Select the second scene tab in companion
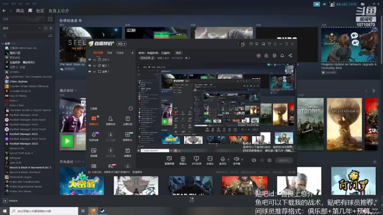Screen dimensions: 383x215 pyautogui.click(x=110, y=53)
